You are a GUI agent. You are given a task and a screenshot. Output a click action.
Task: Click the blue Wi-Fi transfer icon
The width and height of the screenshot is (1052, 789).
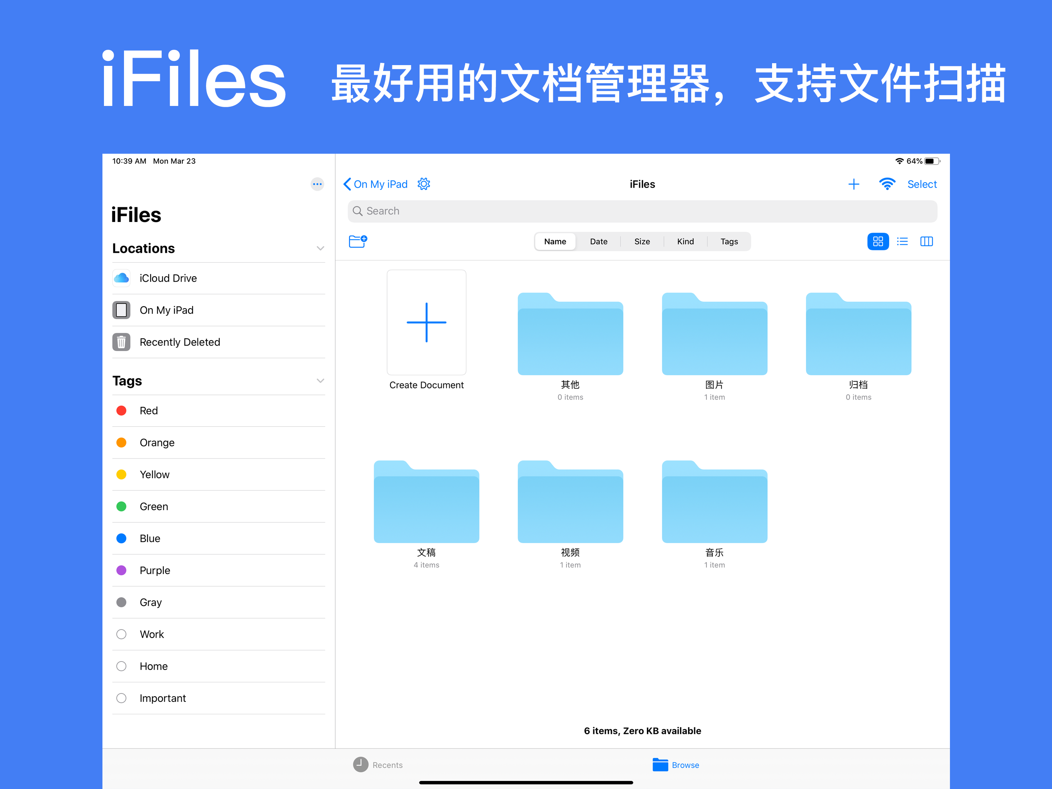887,184
